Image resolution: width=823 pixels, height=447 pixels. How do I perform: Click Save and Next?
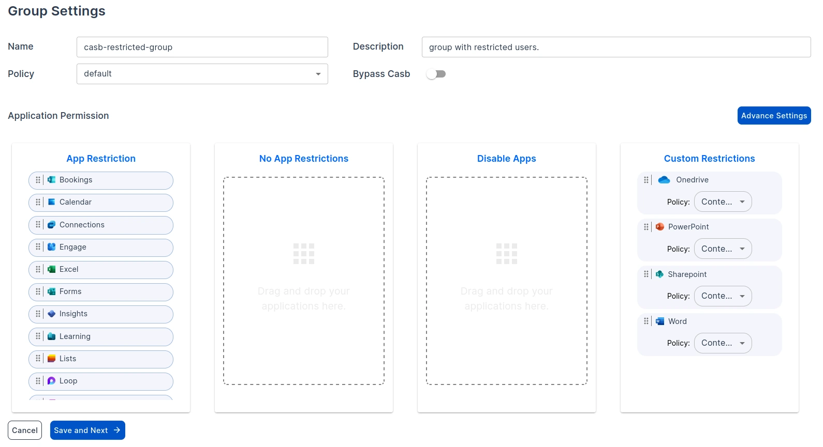[87, 430]
